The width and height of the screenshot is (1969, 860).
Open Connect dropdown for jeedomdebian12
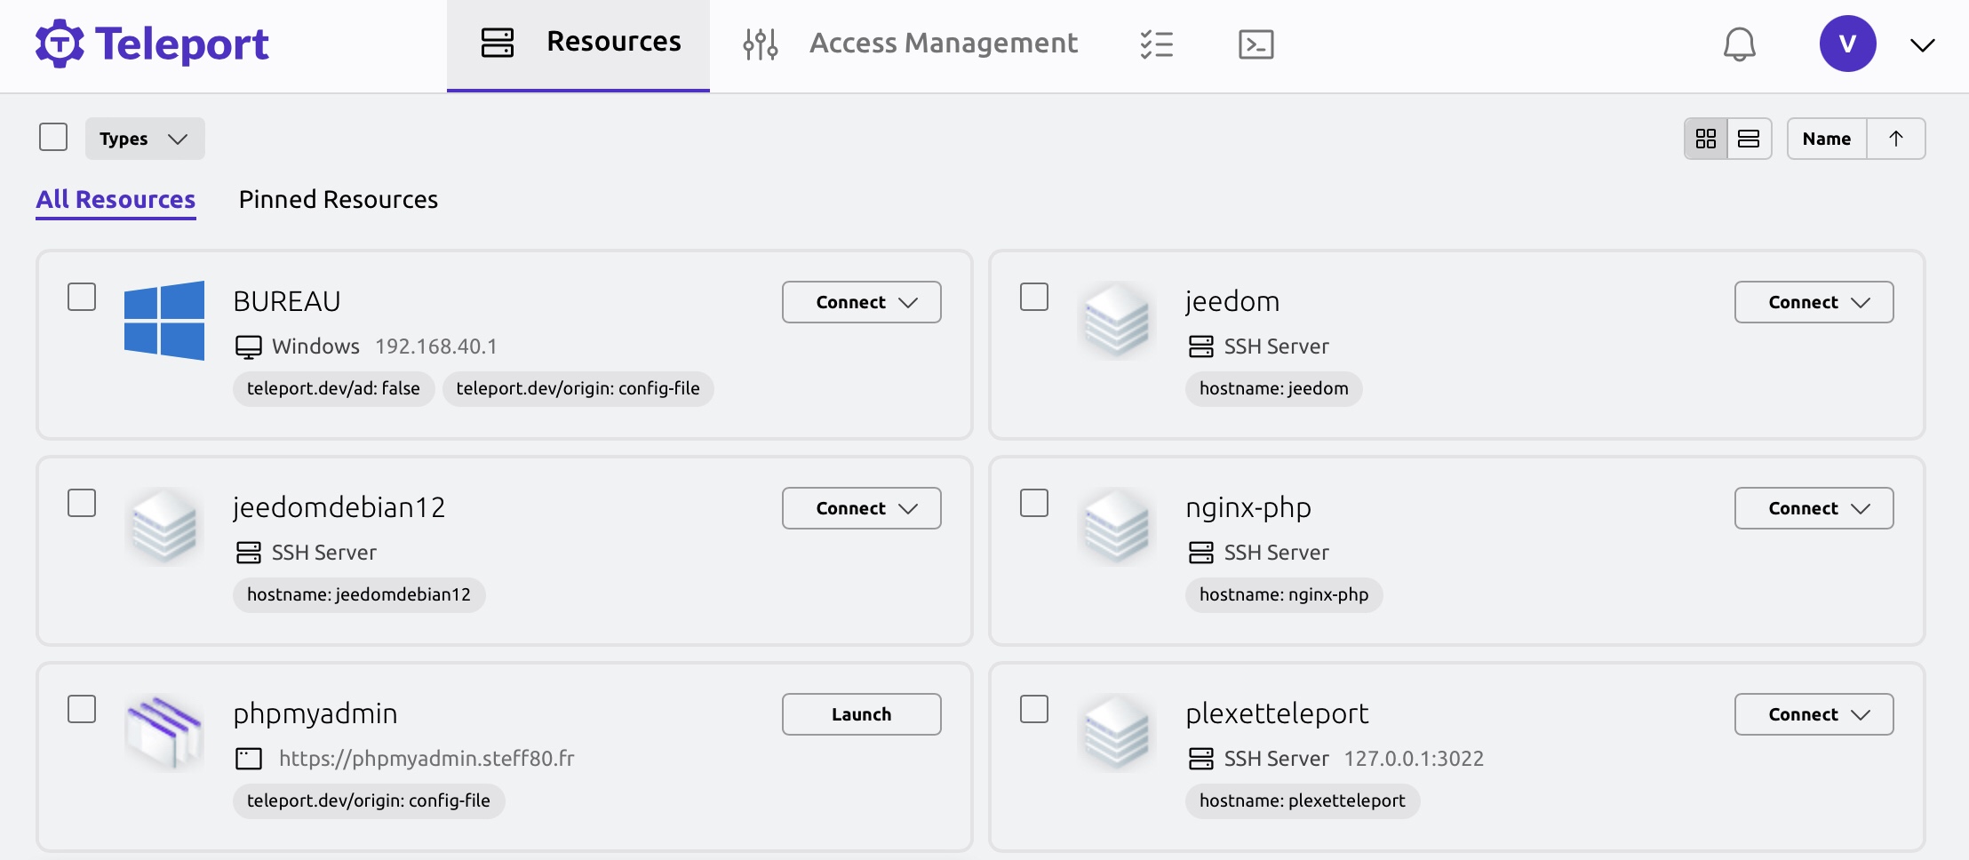[862, 508]
